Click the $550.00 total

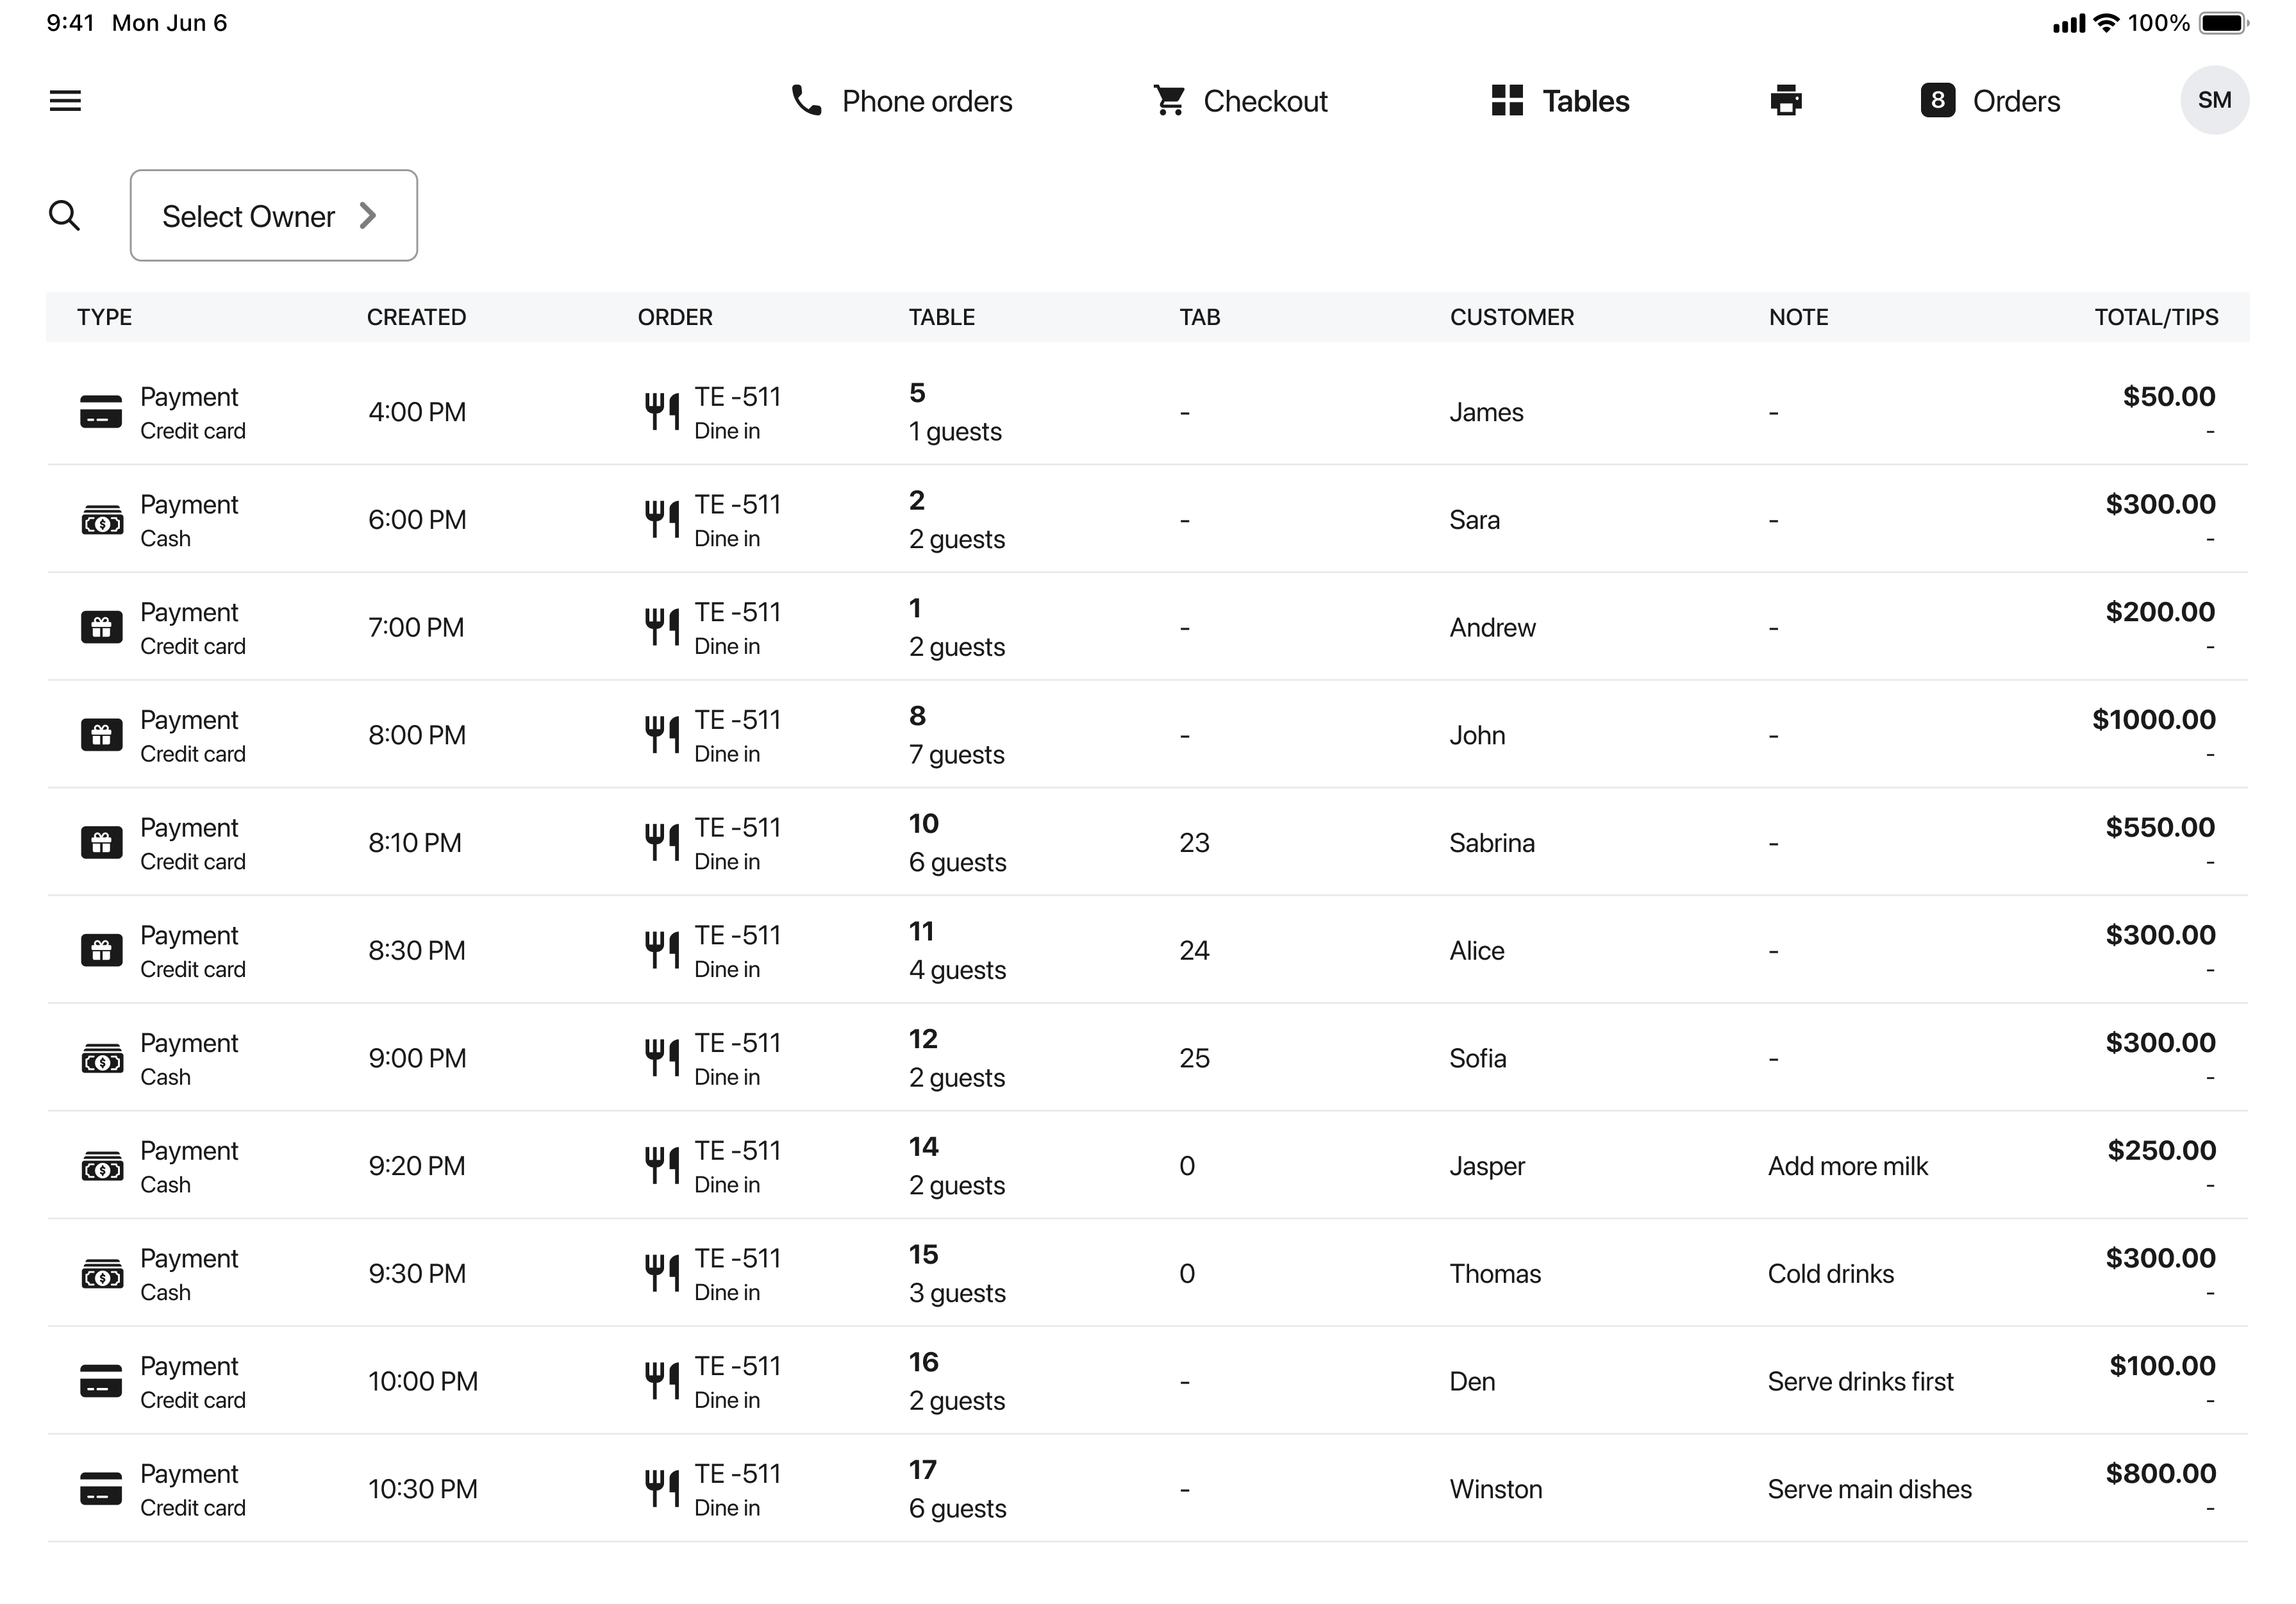tap(2160, 827)
